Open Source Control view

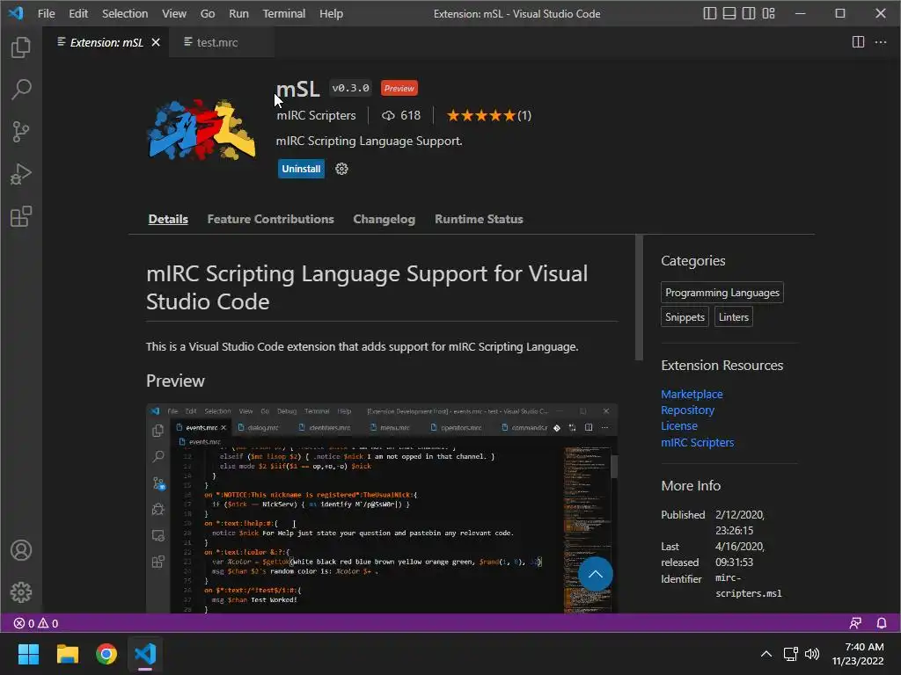click(x=21, y=132)
